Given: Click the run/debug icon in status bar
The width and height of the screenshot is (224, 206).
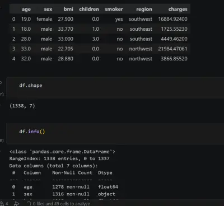Looking at the screenshot, I should point(17,204).
